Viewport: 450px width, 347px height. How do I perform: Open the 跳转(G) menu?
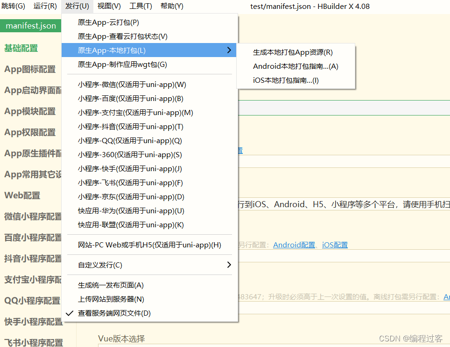(13, 6)
